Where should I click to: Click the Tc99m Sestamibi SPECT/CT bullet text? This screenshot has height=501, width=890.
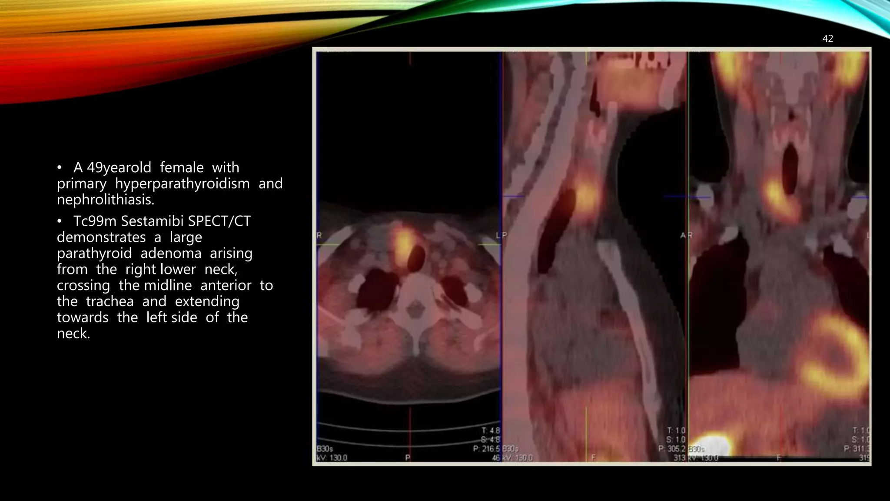(x=165, y=277)
